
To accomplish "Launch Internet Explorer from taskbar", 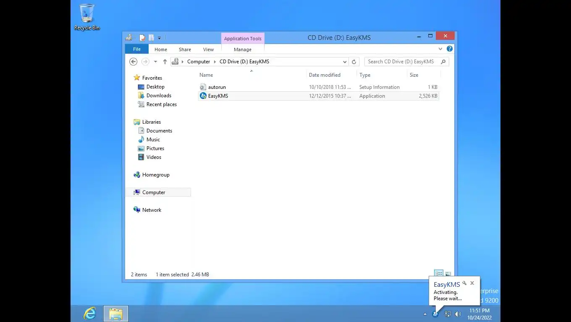I will click(90, 314).
